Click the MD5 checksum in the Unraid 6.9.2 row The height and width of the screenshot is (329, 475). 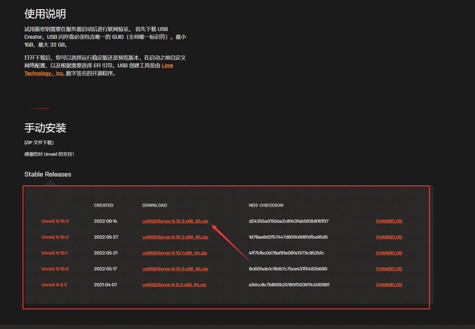pyautogui.click(x=289, y=285)
